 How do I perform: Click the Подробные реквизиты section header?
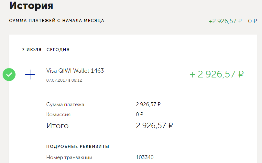pyautogui.click(x=78, y=146)
